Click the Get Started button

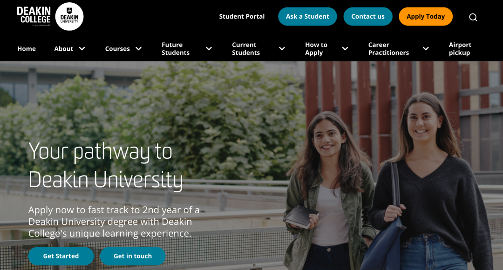[61, 256]
